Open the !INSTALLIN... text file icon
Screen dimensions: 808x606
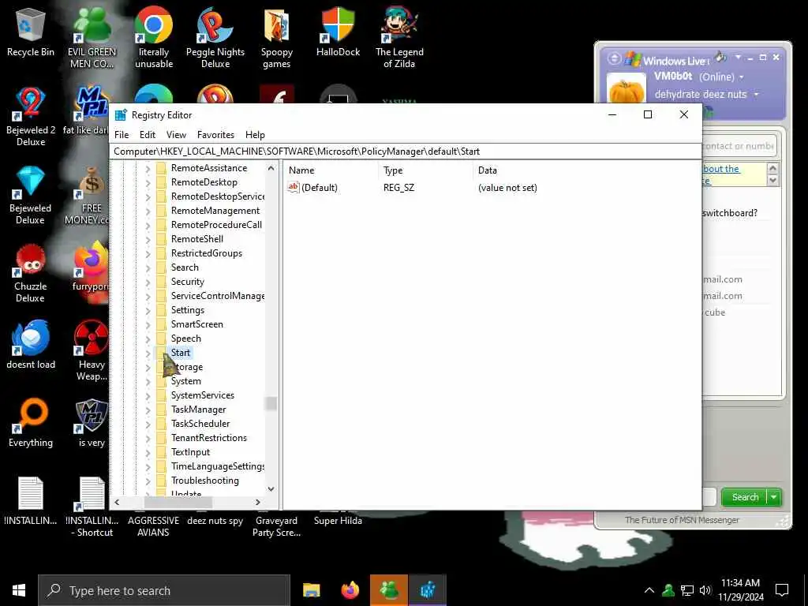click(x=31, y=501)
